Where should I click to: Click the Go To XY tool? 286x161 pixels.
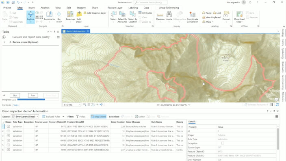(x=59, y=17)
